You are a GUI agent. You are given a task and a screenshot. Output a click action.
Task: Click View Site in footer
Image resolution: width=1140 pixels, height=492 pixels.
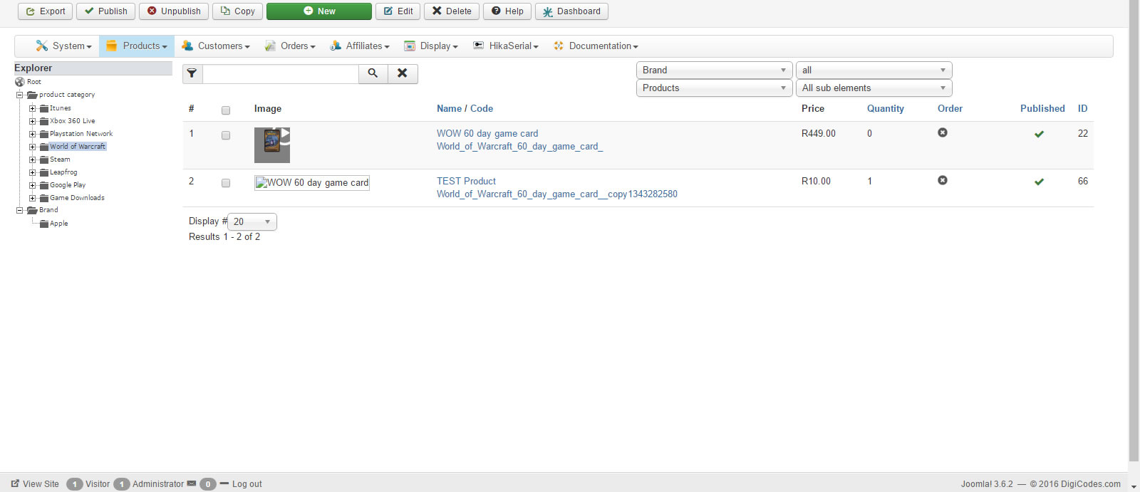pyautogui.click(x=35, y=484)
